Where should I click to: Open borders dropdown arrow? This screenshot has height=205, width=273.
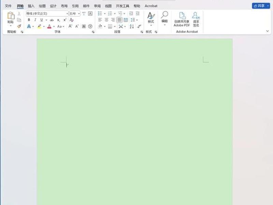(115, 27)
